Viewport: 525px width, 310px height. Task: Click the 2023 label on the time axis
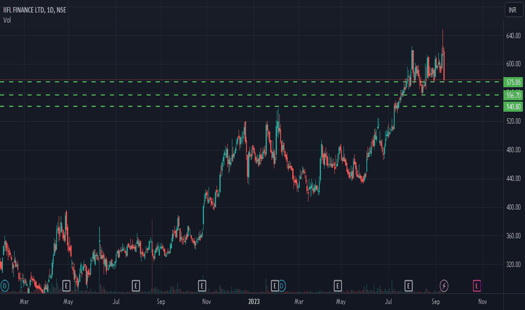coord(254,302)
